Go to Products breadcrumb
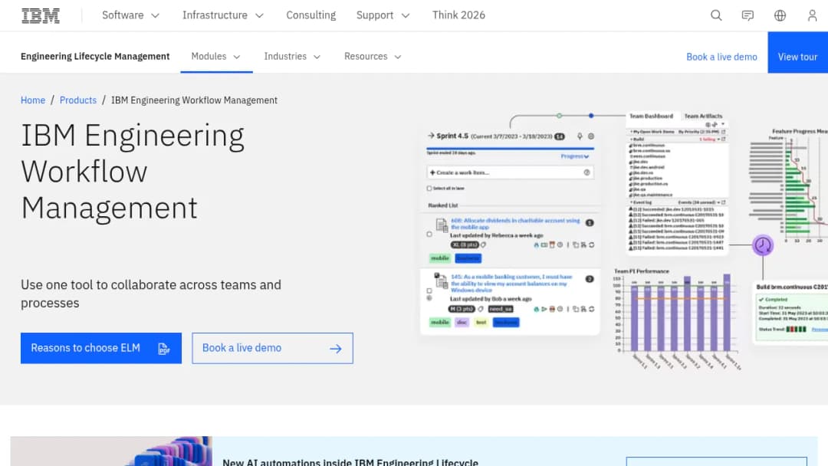Viewport: 828px width, 466px height. point(78,100)
